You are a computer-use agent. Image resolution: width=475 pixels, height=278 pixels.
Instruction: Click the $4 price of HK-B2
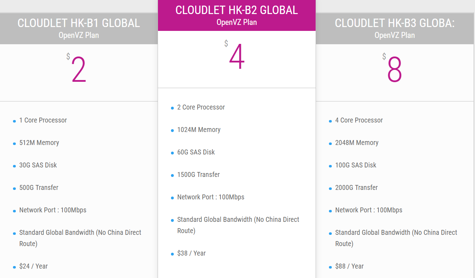[x=235, y=55]
